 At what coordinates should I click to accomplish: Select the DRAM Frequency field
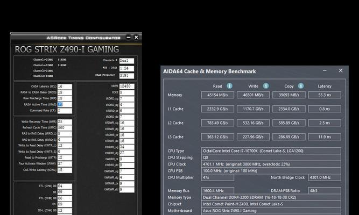[126, 76]
